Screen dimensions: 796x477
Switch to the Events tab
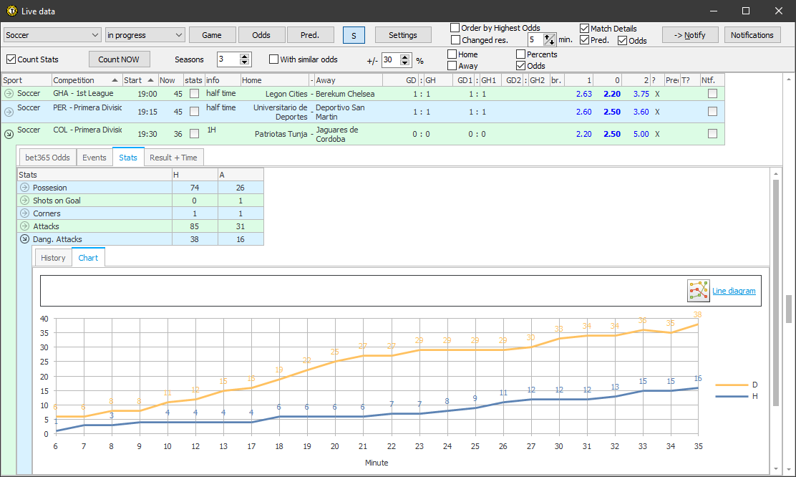coord(94,157)
